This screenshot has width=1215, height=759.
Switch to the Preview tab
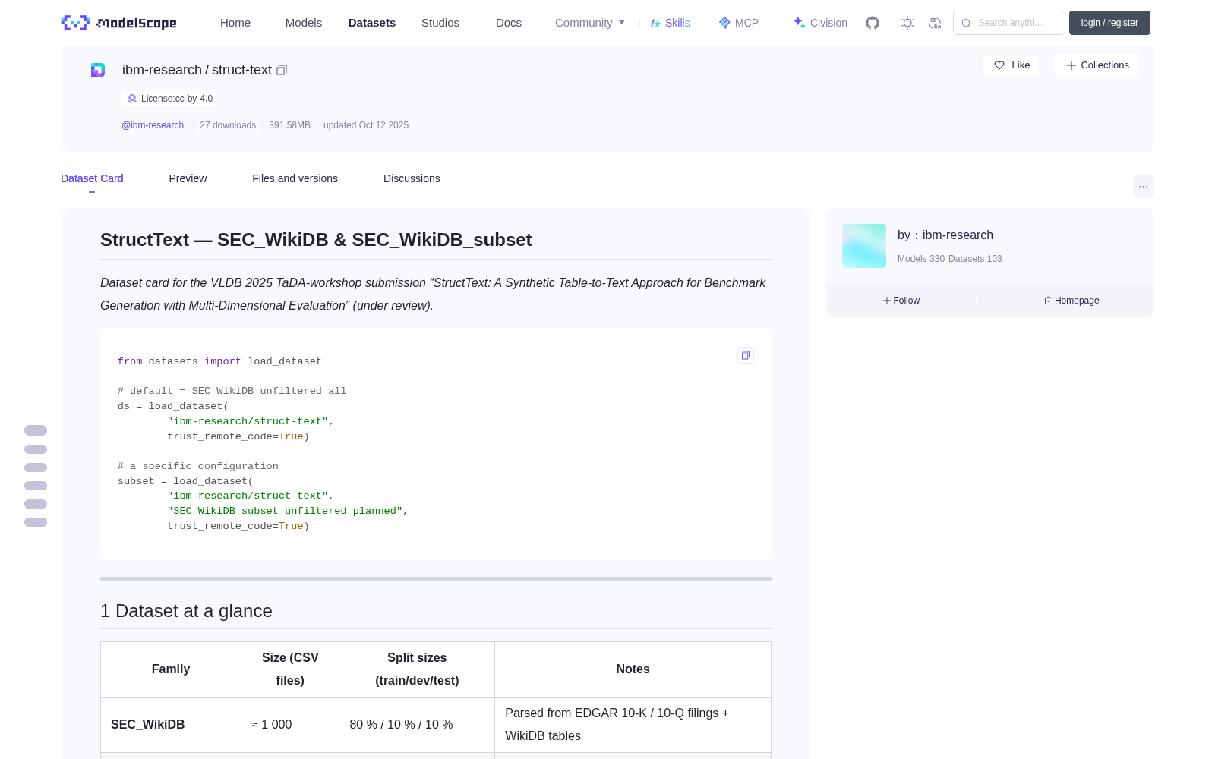click(x=188, y=178)
